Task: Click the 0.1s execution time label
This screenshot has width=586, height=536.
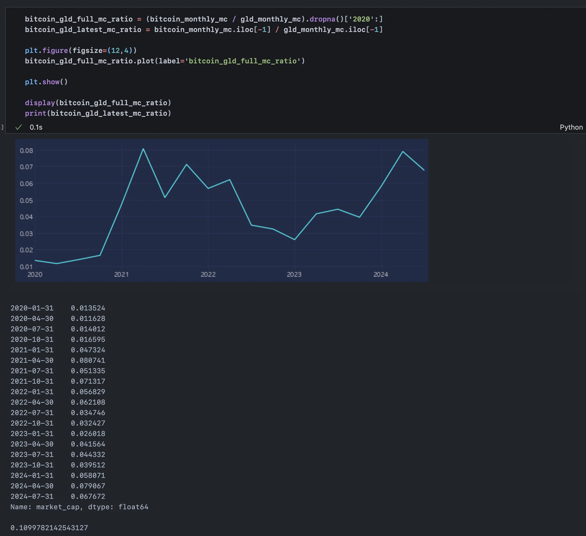Action: pyautogui.click(x=36, y=127)
